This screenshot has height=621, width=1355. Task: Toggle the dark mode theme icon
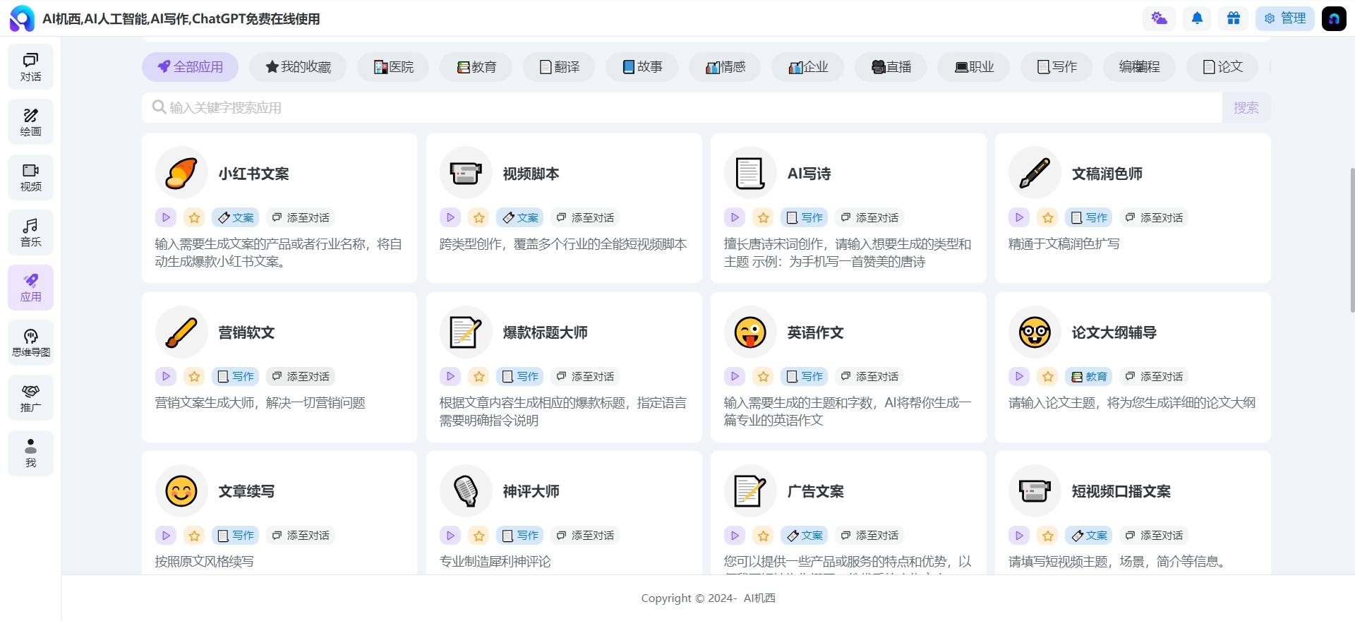tap(1159, 18)
